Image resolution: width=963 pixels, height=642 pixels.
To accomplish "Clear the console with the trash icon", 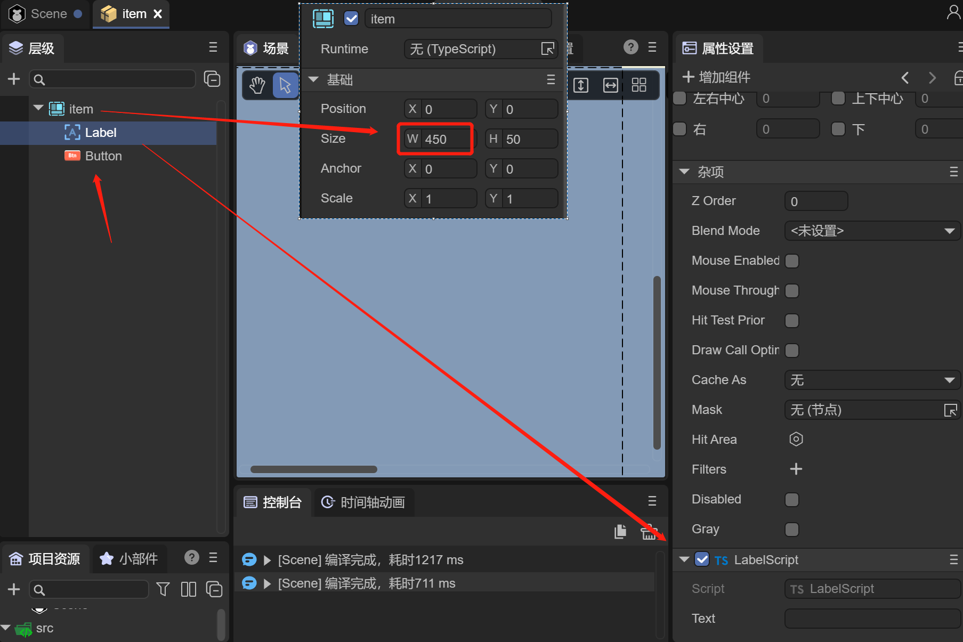I will tap(649, 532).
